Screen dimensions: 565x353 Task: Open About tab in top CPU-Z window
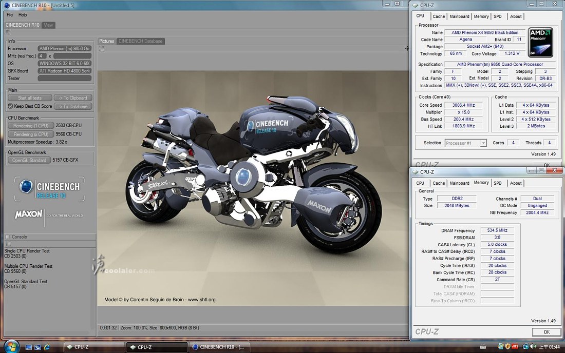point(516,16)
